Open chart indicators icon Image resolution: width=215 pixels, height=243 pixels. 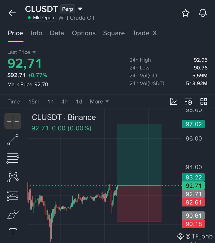173,102
